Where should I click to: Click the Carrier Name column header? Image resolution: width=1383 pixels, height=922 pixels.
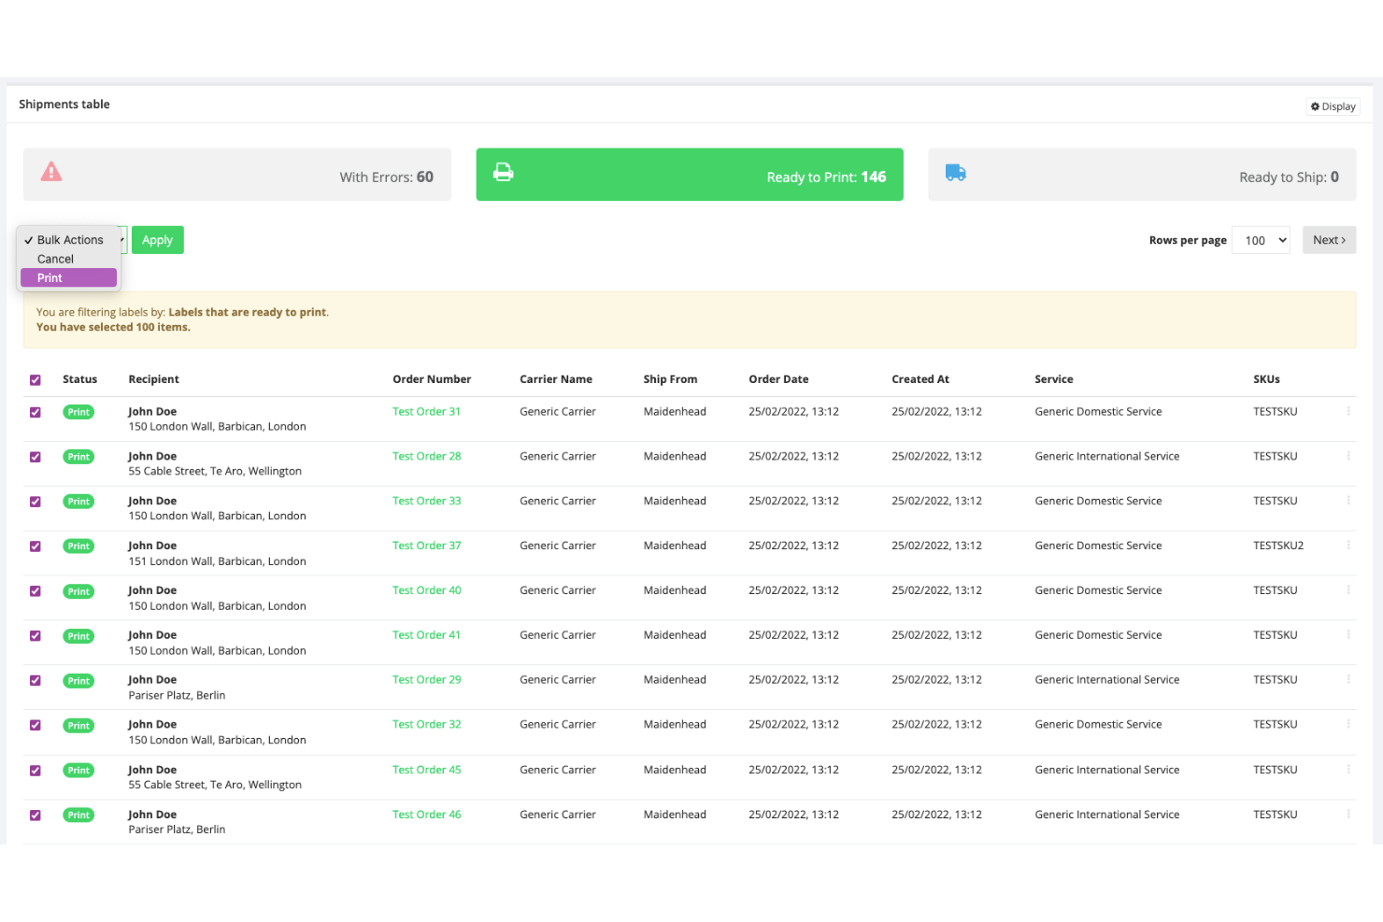click(556, 379)
